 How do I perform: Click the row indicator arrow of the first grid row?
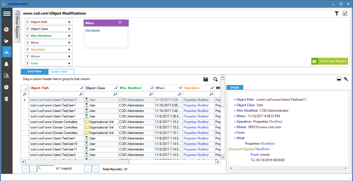point(25,100)
